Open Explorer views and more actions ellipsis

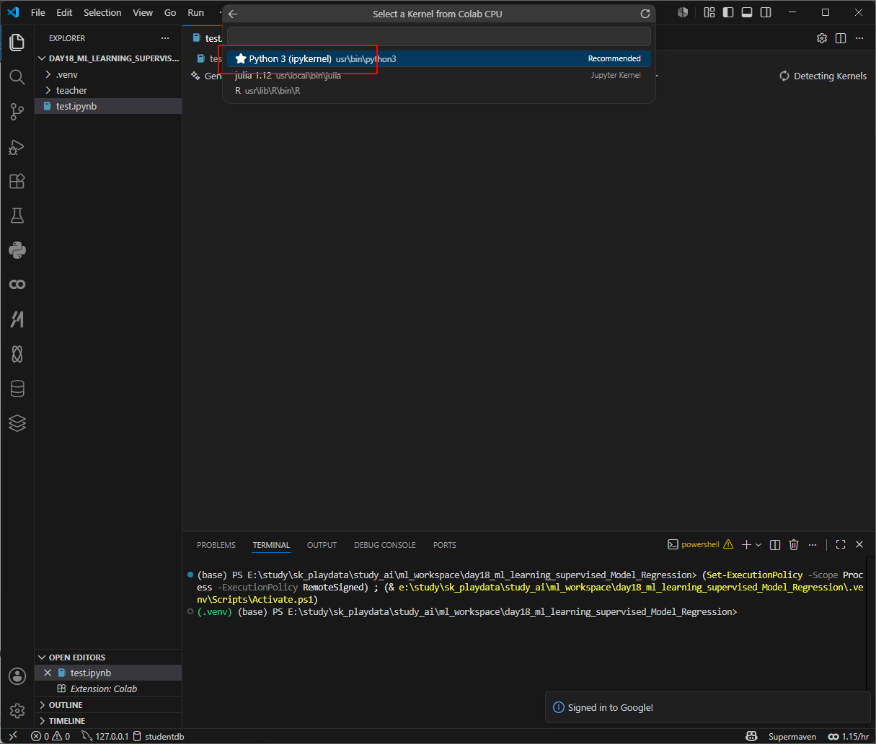[x=165, y=38]
